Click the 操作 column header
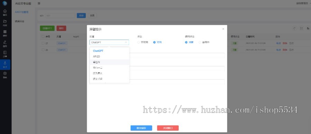 [x=278, y=37]
